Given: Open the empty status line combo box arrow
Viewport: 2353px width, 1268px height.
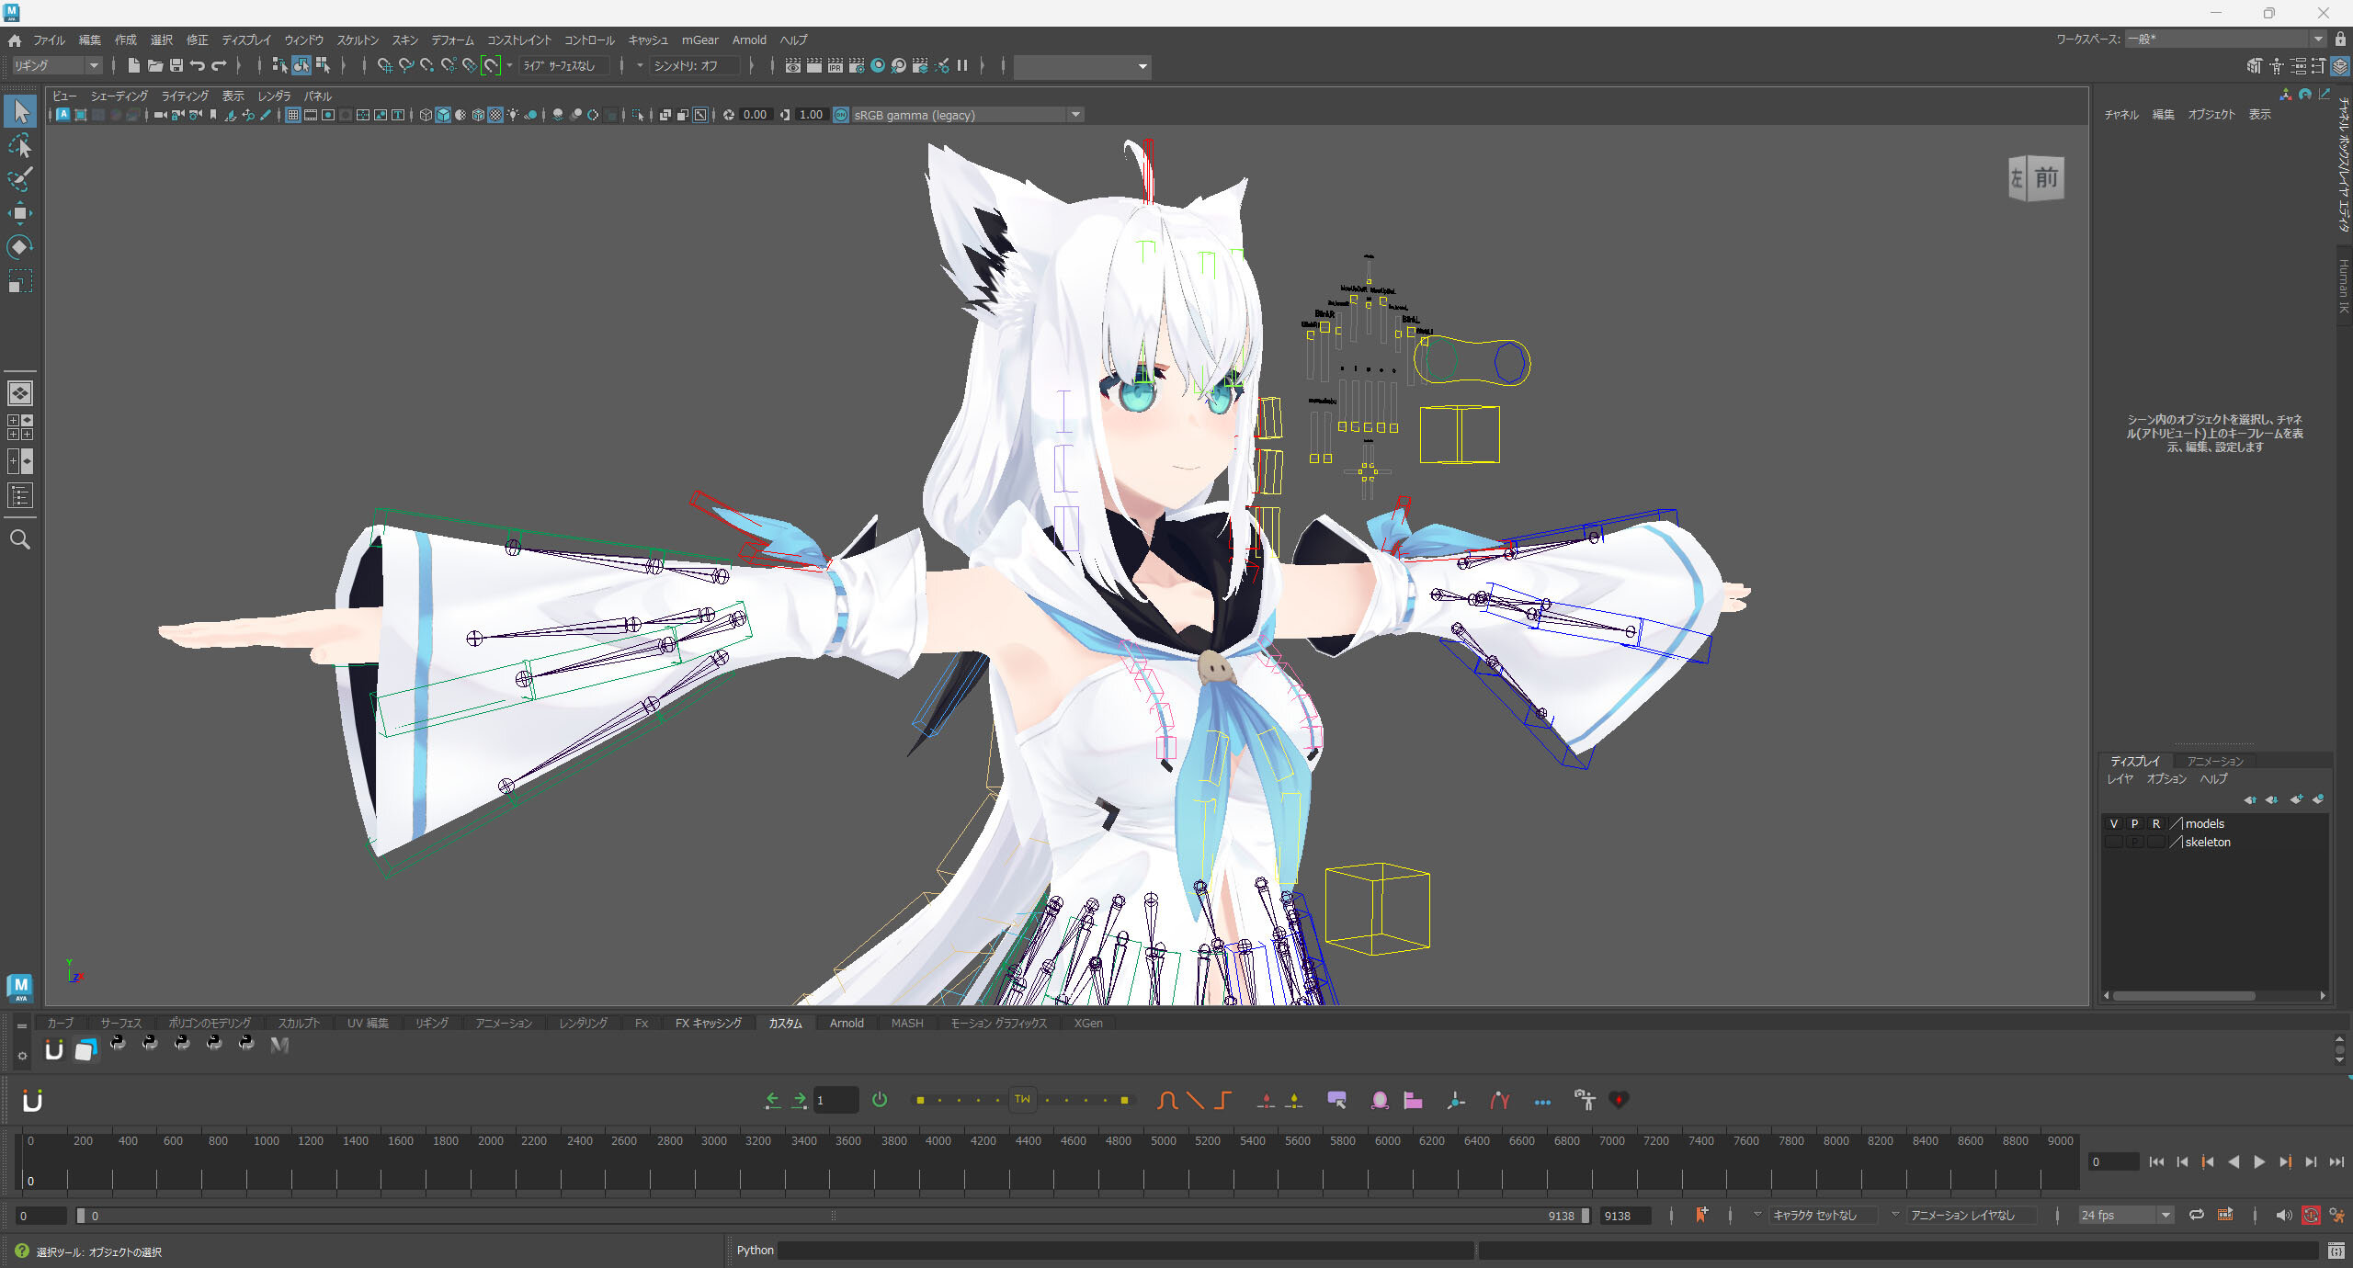Looking at the screenshot, I should (1142, 66).
